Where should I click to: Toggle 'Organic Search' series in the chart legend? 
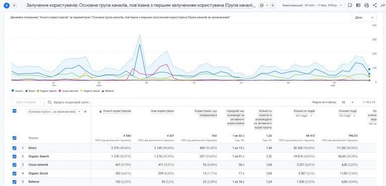point(47,91)
